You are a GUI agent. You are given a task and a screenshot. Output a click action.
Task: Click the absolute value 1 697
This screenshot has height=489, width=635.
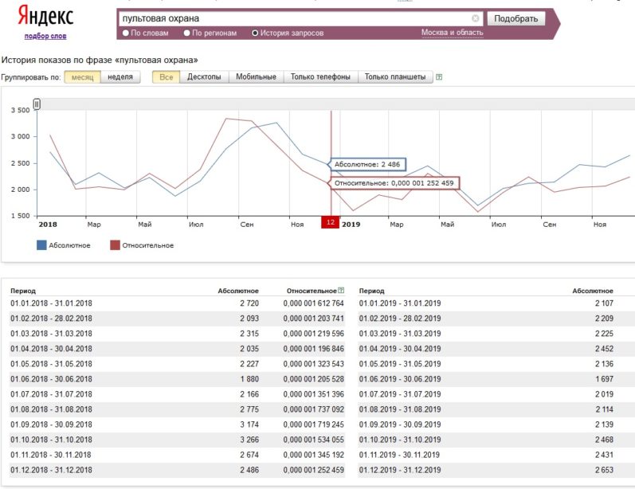coord(604,379)
